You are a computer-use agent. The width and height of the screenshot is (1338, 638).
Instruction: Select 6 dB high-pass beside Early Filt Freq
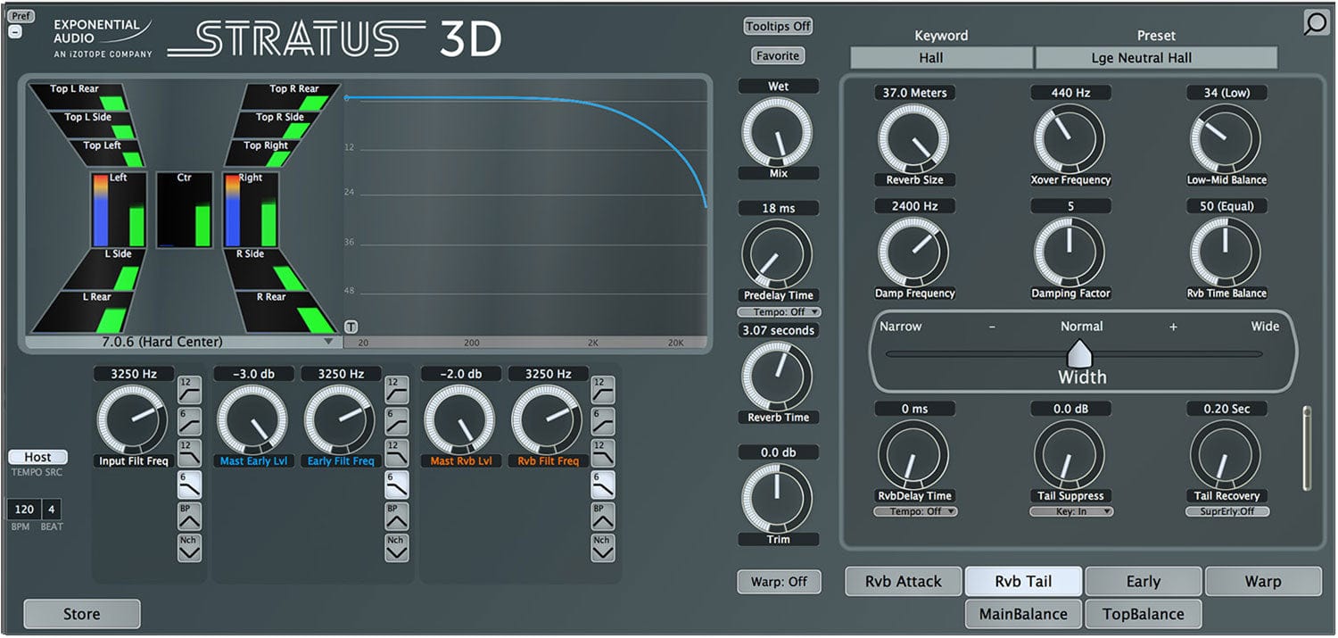coord(397,420)
